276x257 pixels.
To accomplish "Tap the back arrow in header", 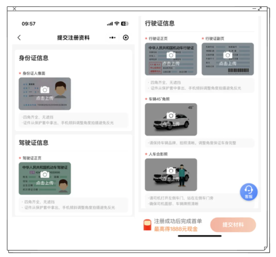I will click(x=19, y=38).
